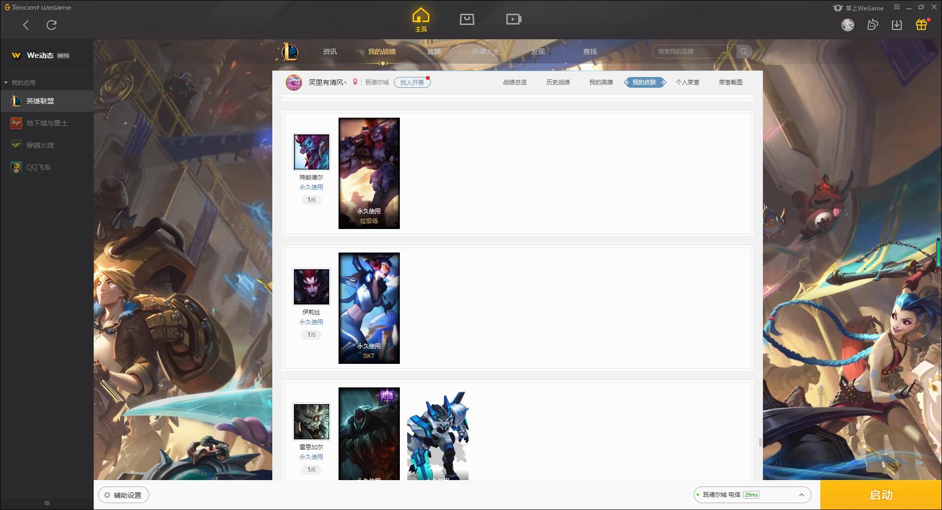Click into 搜索我的英雄 search field
Viewport: 942px width, 510px height.
pos(694,51)
